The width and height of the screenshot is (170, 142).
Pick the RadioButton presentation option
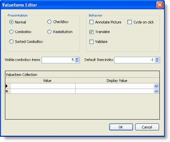(x=49, y=32)
